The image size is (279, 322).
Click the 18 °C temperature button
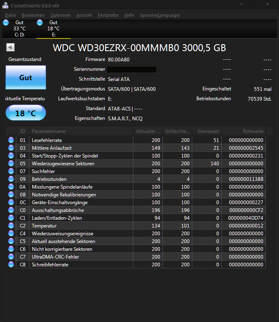click(x=26, y=113)
